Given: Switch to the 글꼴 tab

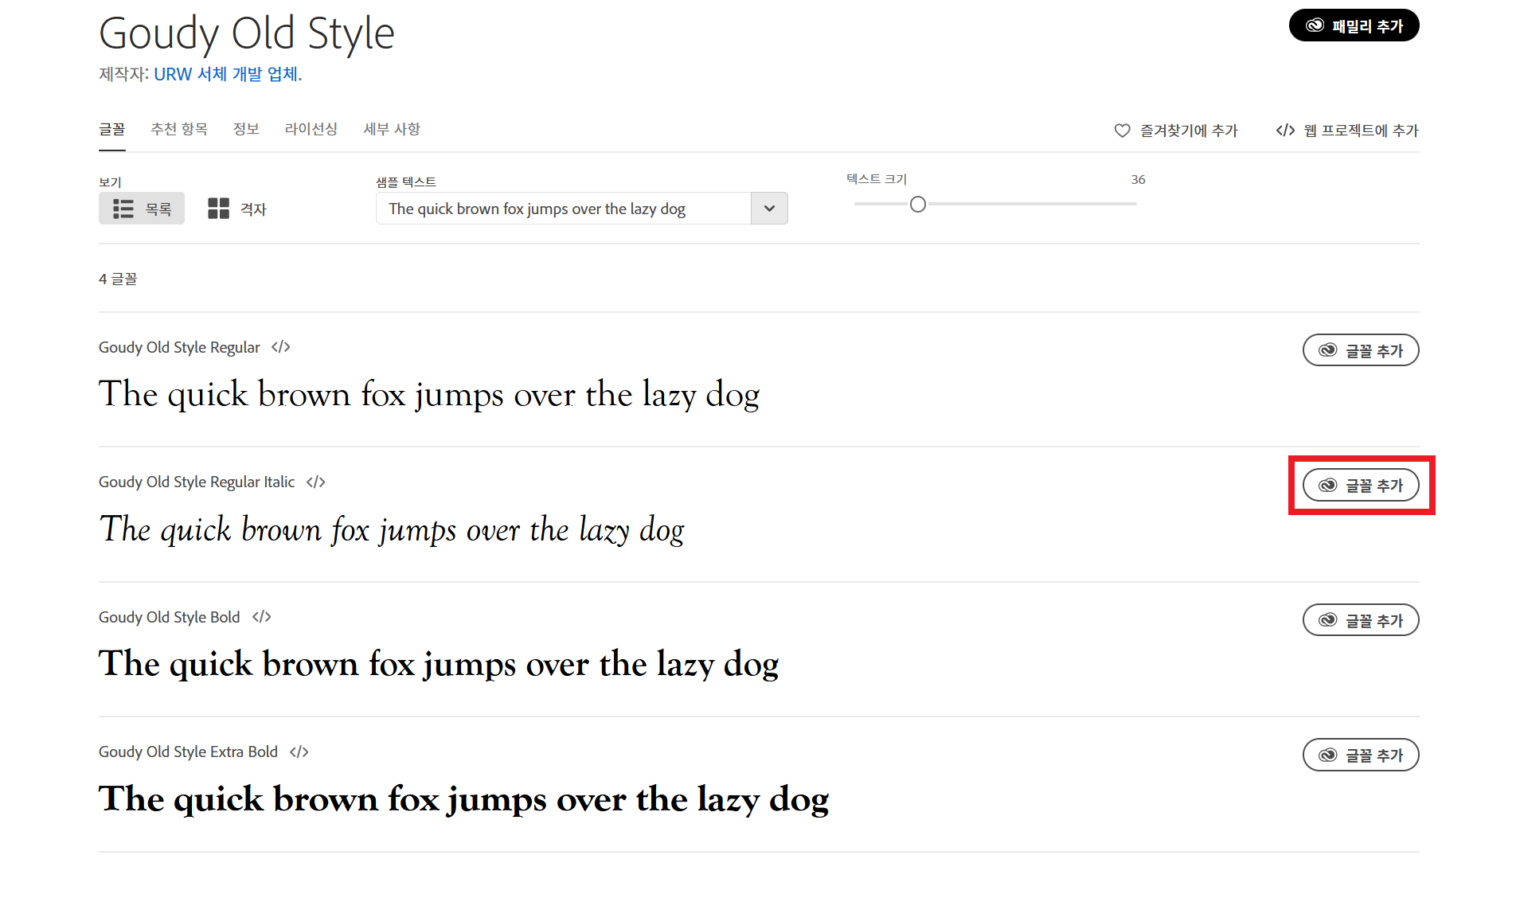Looking at the screenshot, I should (x=112, y=129).
